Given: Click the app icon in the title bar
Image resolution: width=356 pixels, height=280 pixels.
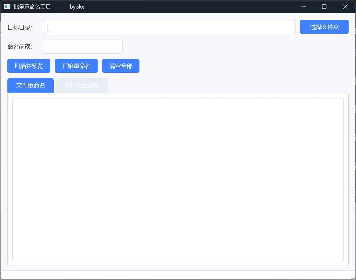Looking at the screenshot, I should pos(7,7).
